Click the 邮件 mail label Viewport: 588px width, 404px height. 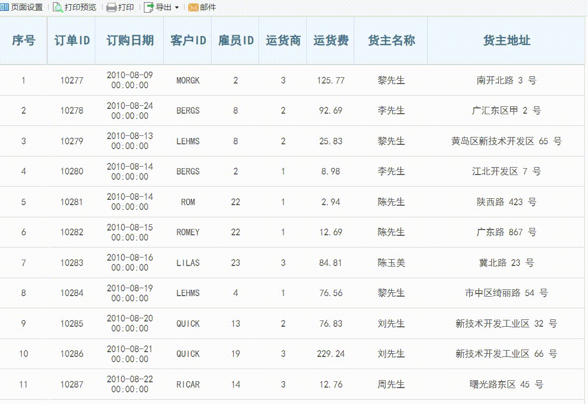[208, 7]
